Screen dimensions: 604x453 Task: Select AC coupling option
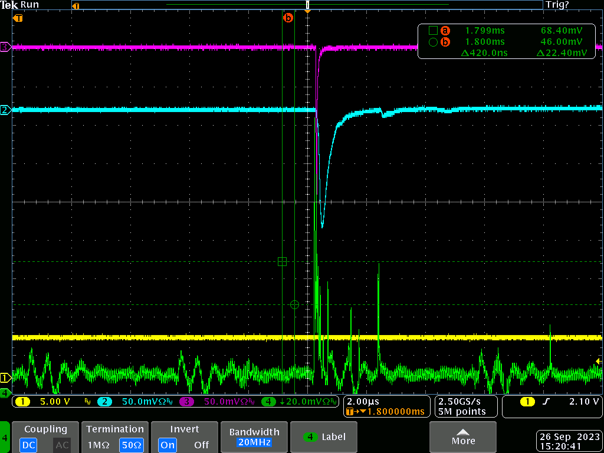point(62,445)
